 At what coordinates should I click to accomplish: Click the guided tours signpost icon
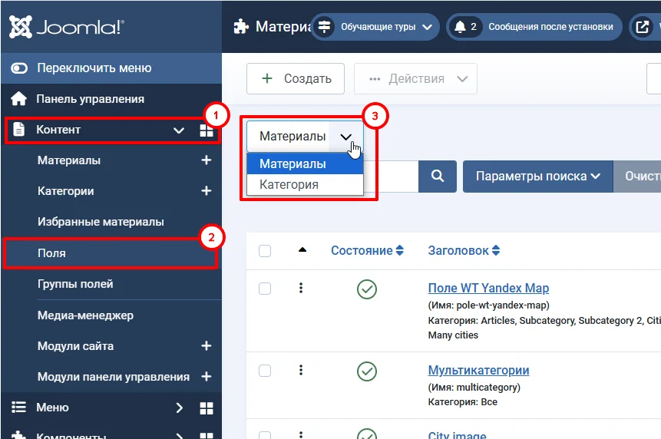pyautogui.click(x=324, y=27)
